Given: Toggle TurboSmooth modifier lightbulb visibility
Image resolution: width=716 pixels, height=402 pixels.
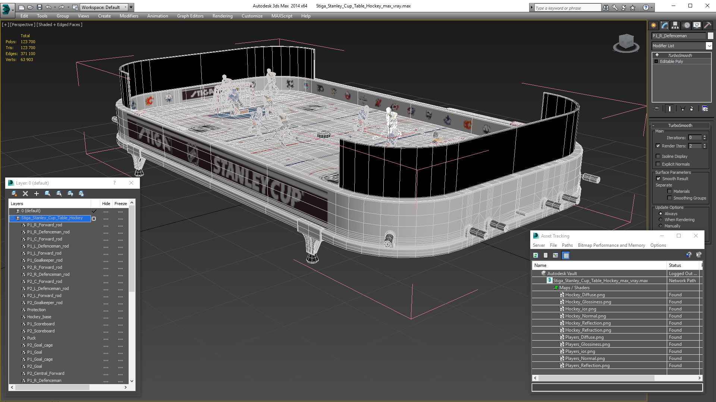Looking at the screenshot, I should (657, 55).
